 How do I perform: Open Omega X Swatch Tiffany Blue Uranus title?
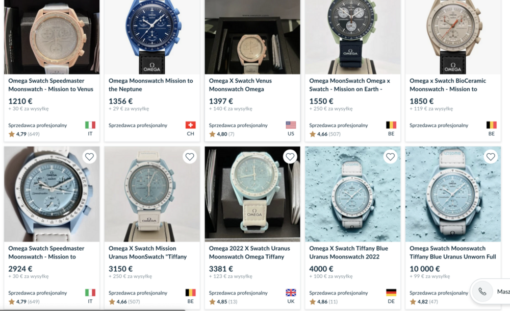point(348,252)
